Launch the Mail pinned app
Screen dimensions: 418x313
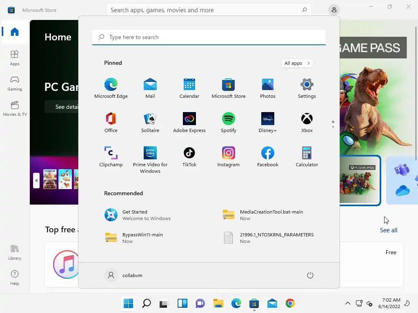150,88
